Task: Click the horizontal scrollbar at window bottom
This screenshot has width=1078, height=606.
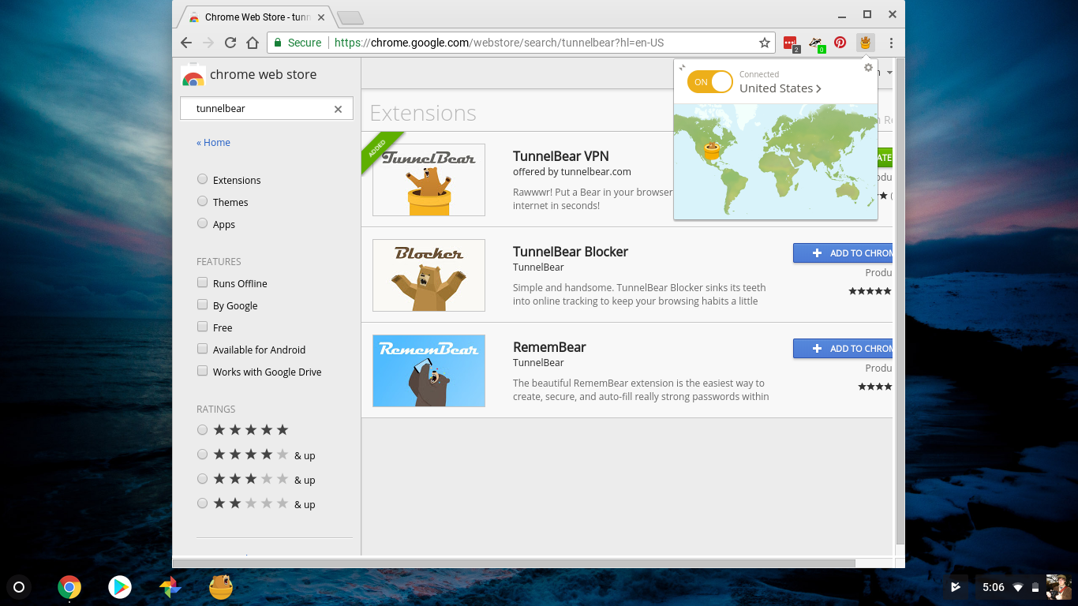Action: (x=513, y=563)
